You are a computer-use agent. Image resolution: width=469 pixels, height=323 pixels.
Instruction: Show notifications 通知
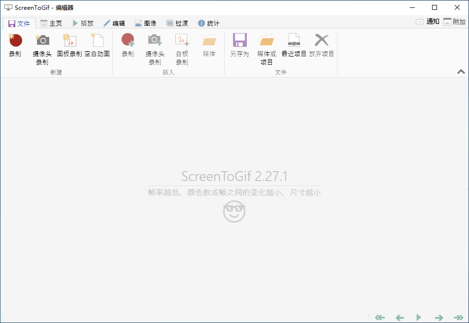(428, 22)
